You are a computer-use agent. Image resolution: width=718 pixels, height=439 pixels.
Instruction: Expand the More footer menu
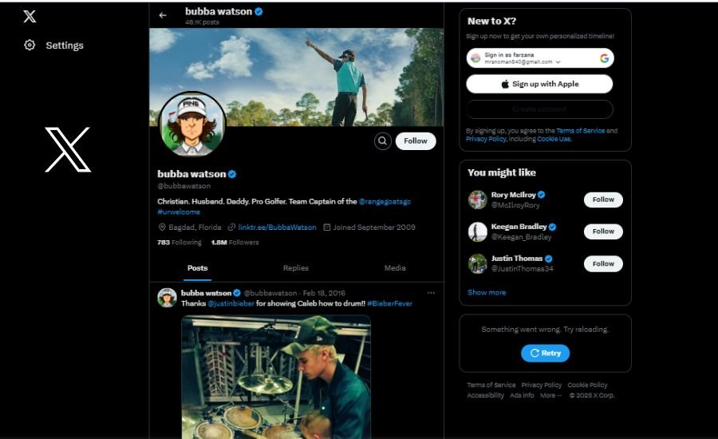click(x=550, y=395)
